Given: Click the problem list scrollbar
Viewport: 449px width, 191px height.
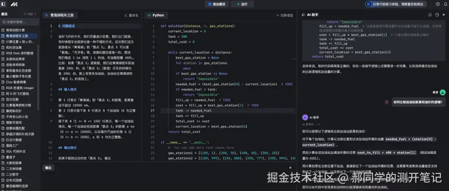Looking at the screenshot, I should pos(38,77).
